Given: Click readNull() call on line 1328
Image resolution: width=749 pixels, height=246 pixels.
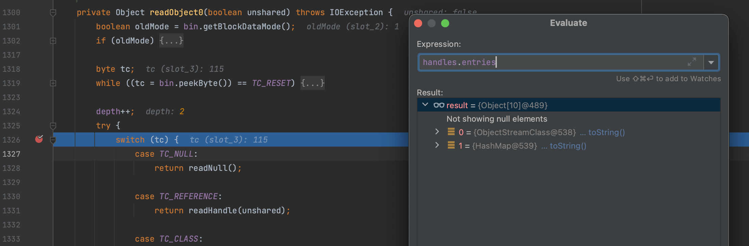Looking at the screenshot, I should click(212, 168).
